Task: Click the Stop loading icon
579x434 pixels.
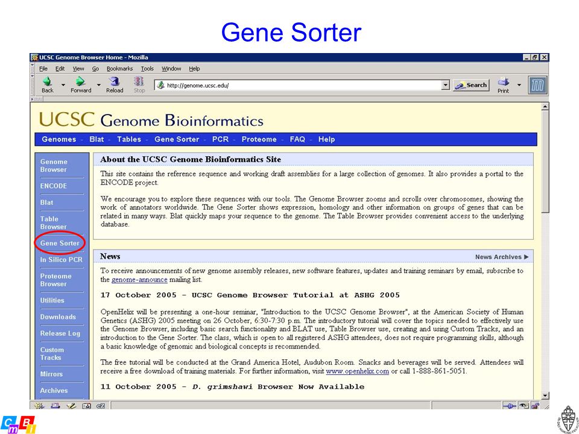Action: coord(139,81)
